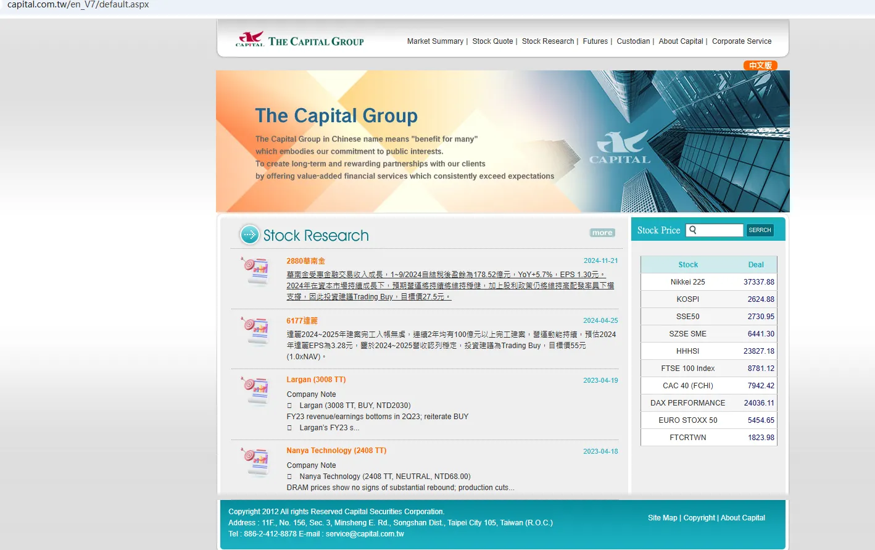
Task: Select the EURO STOXX 50 row
Action: 709,420
